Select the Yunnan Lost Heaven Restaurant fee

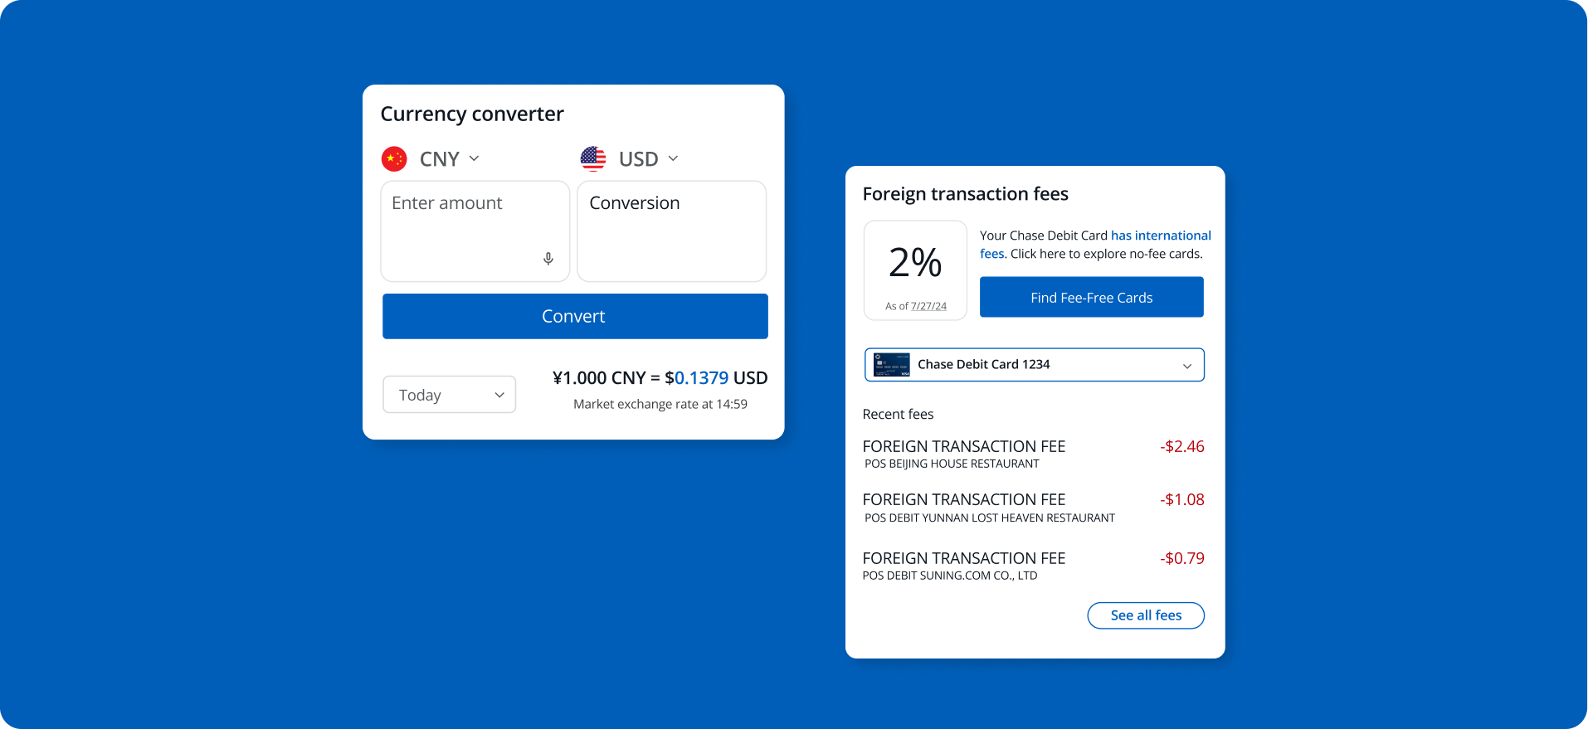(1032, 508)
